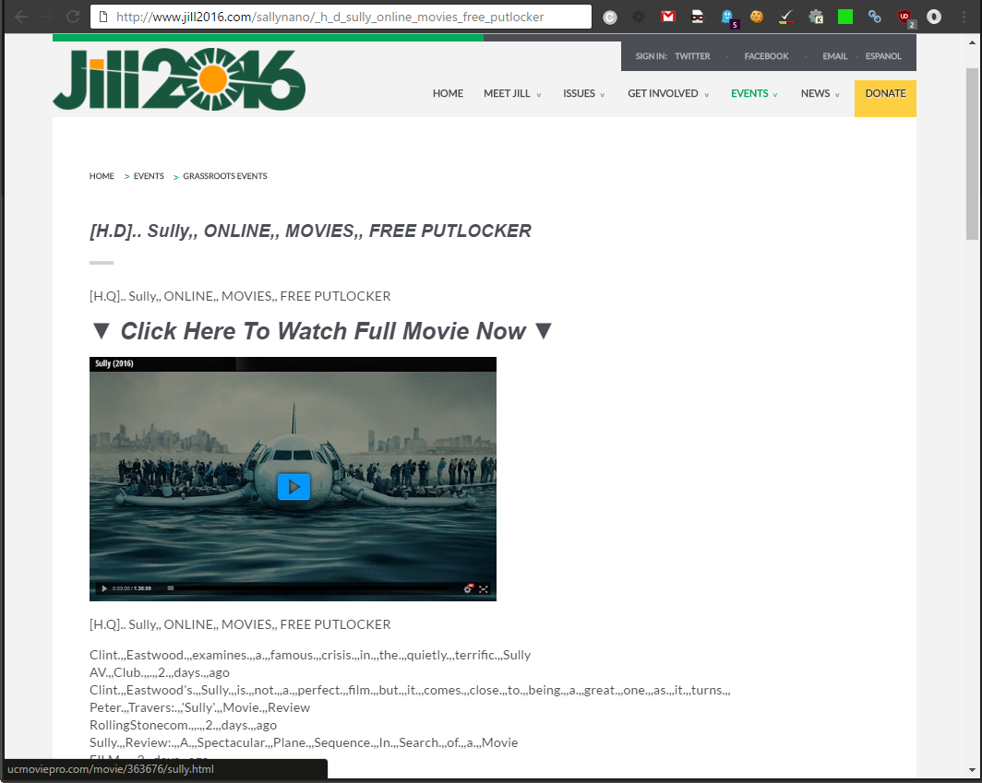
Task: Click the scrollbar down arrow
Action: tap(972, 770)
